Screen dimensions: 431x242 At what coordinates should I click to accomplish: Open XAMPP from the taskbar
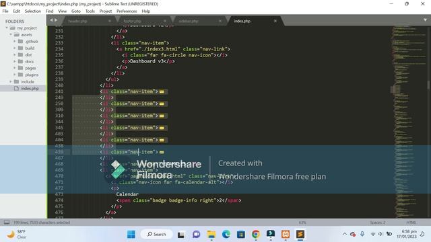(x=286, y=235)
